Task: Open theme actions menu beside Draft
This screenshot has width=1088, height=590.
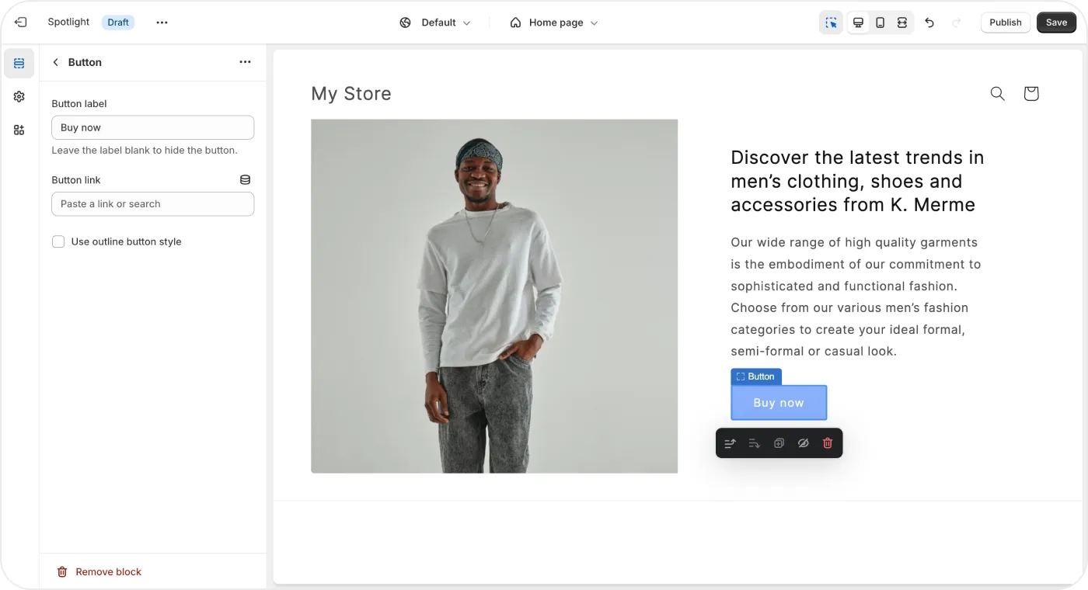Action: tap(162, 23)
